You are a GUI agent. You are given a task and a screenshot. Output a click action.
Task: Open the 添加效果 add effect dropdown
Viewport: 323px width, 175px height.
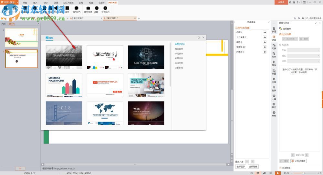290,39
